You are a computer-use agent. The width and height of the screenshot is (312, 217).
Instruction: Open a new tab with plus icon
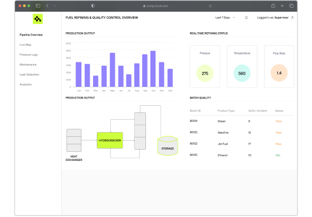pos(282,6)
